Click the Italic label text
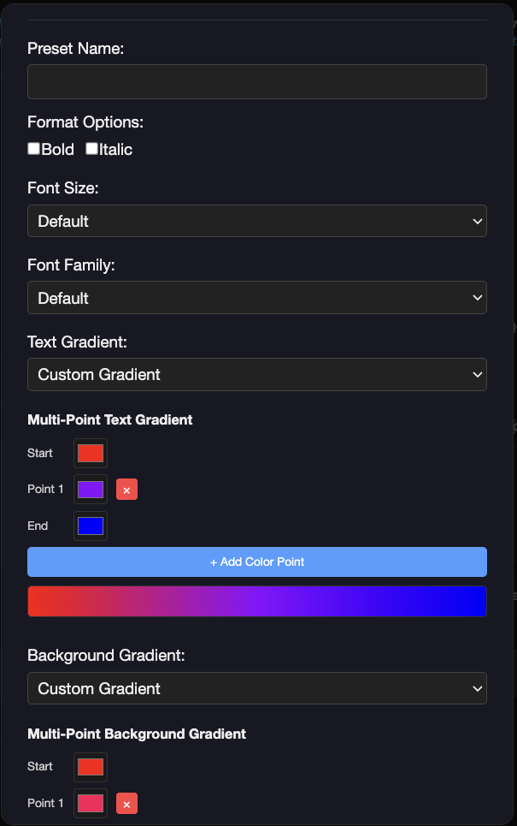 [x=116, y=150]
